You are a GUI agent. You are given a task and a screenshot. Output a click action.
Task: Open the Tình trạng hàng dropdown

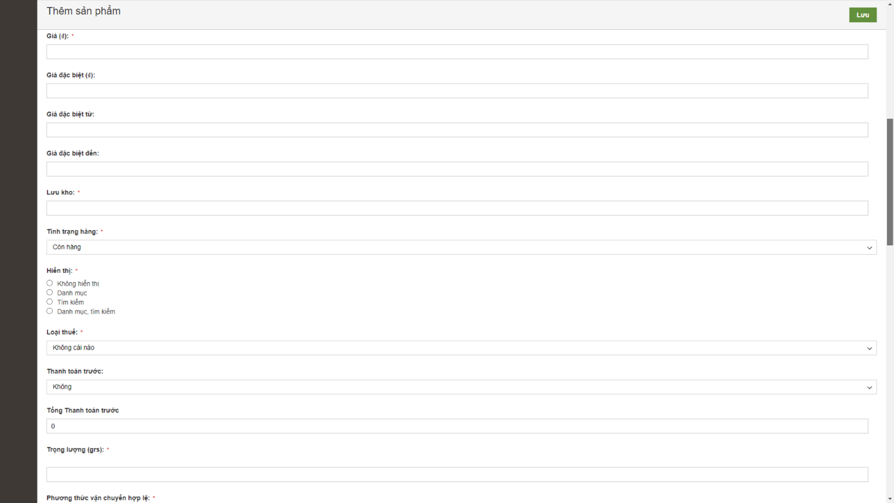461,247
